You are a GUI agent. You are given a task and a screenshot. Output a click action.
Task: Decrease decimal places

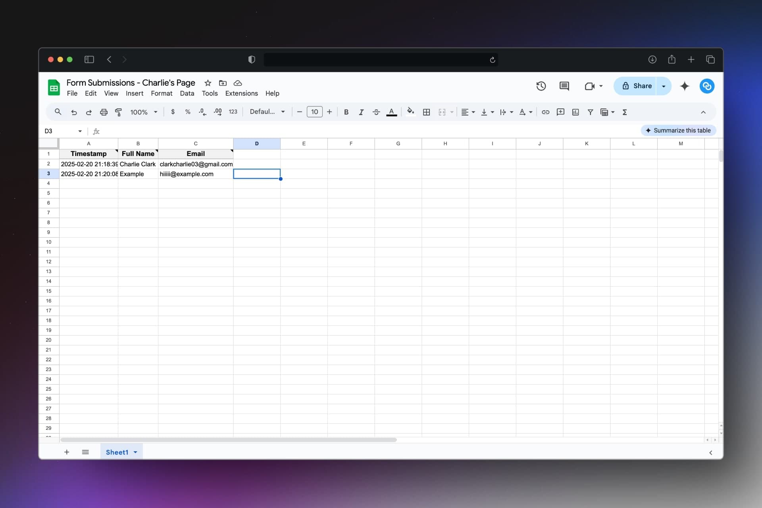tap(202, 112)
